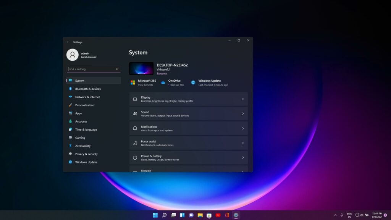Click the Sound speaker icon
Viewport: 391px width, 220px height.
click(134, 113)
